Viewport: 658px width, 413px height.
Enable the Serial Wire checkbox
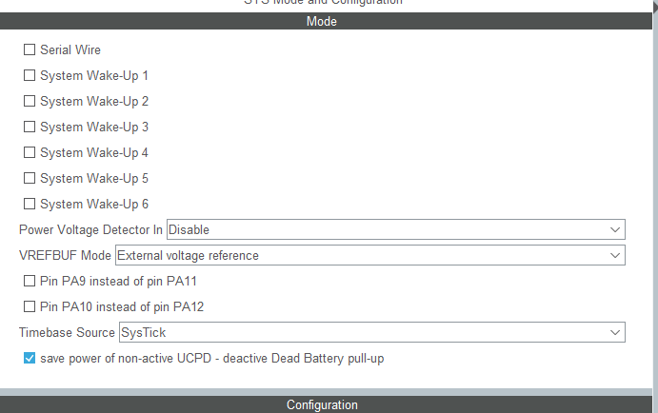(x=30, y=49)
